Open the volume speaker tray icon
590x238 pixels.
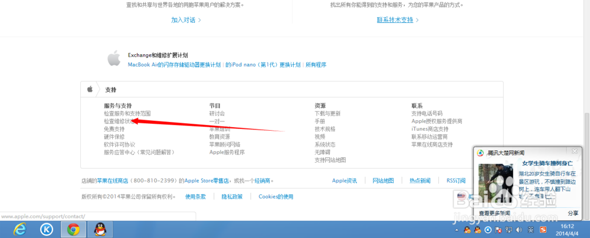click(x=519, y=230)
